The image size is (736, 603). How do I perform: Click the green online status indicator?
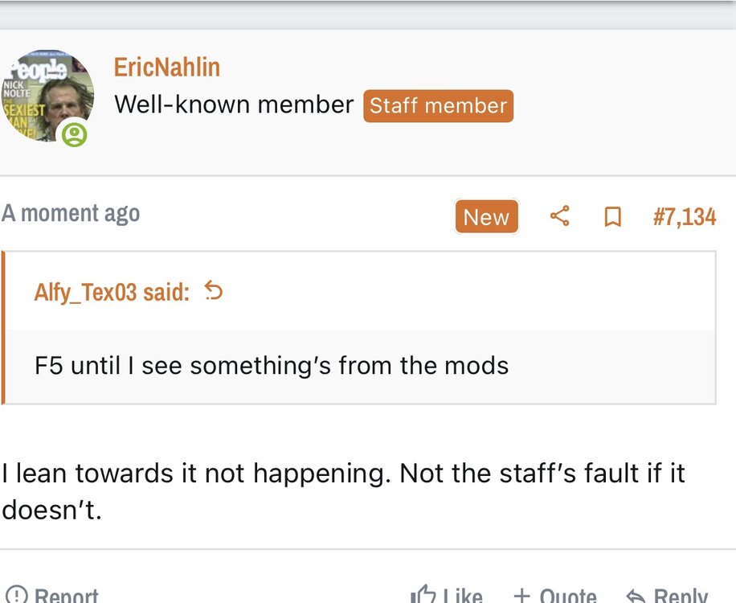point(75,134)
